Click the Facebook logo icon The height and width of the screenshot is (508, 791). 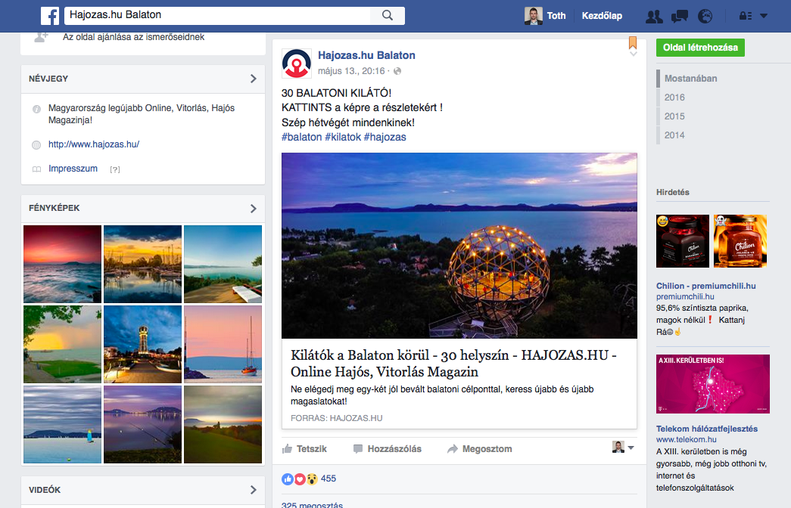click(x=50, y=16)
